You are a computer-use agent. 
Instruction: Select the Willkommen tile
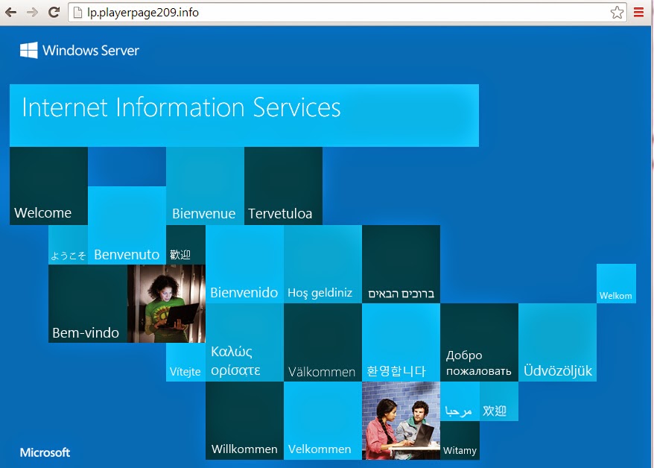click(244, 420)
